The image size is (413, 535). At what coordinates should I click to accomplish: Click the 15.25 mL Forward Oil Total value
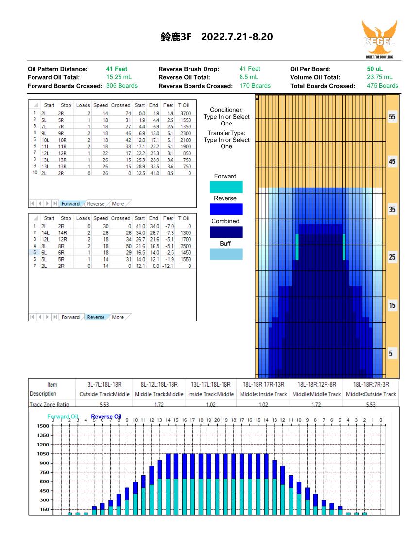(x=119, y=77)
